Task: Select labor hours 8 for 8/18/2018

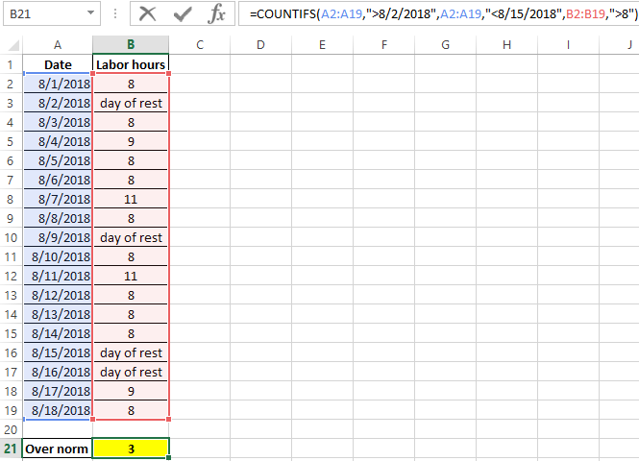Action: pos(131,410)
